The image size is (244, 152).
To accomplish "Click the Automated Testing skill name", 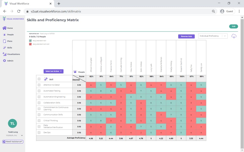I will pyautogui.click(x=52, y=91).
